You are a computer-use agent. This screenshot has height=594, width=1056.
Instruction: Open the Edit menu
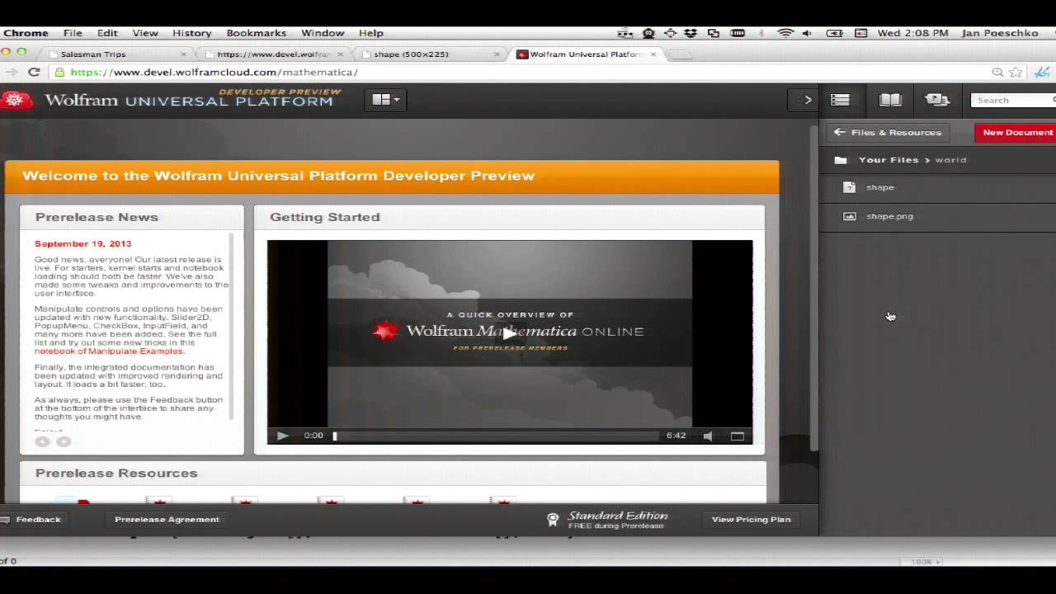[x=107, y=33]
